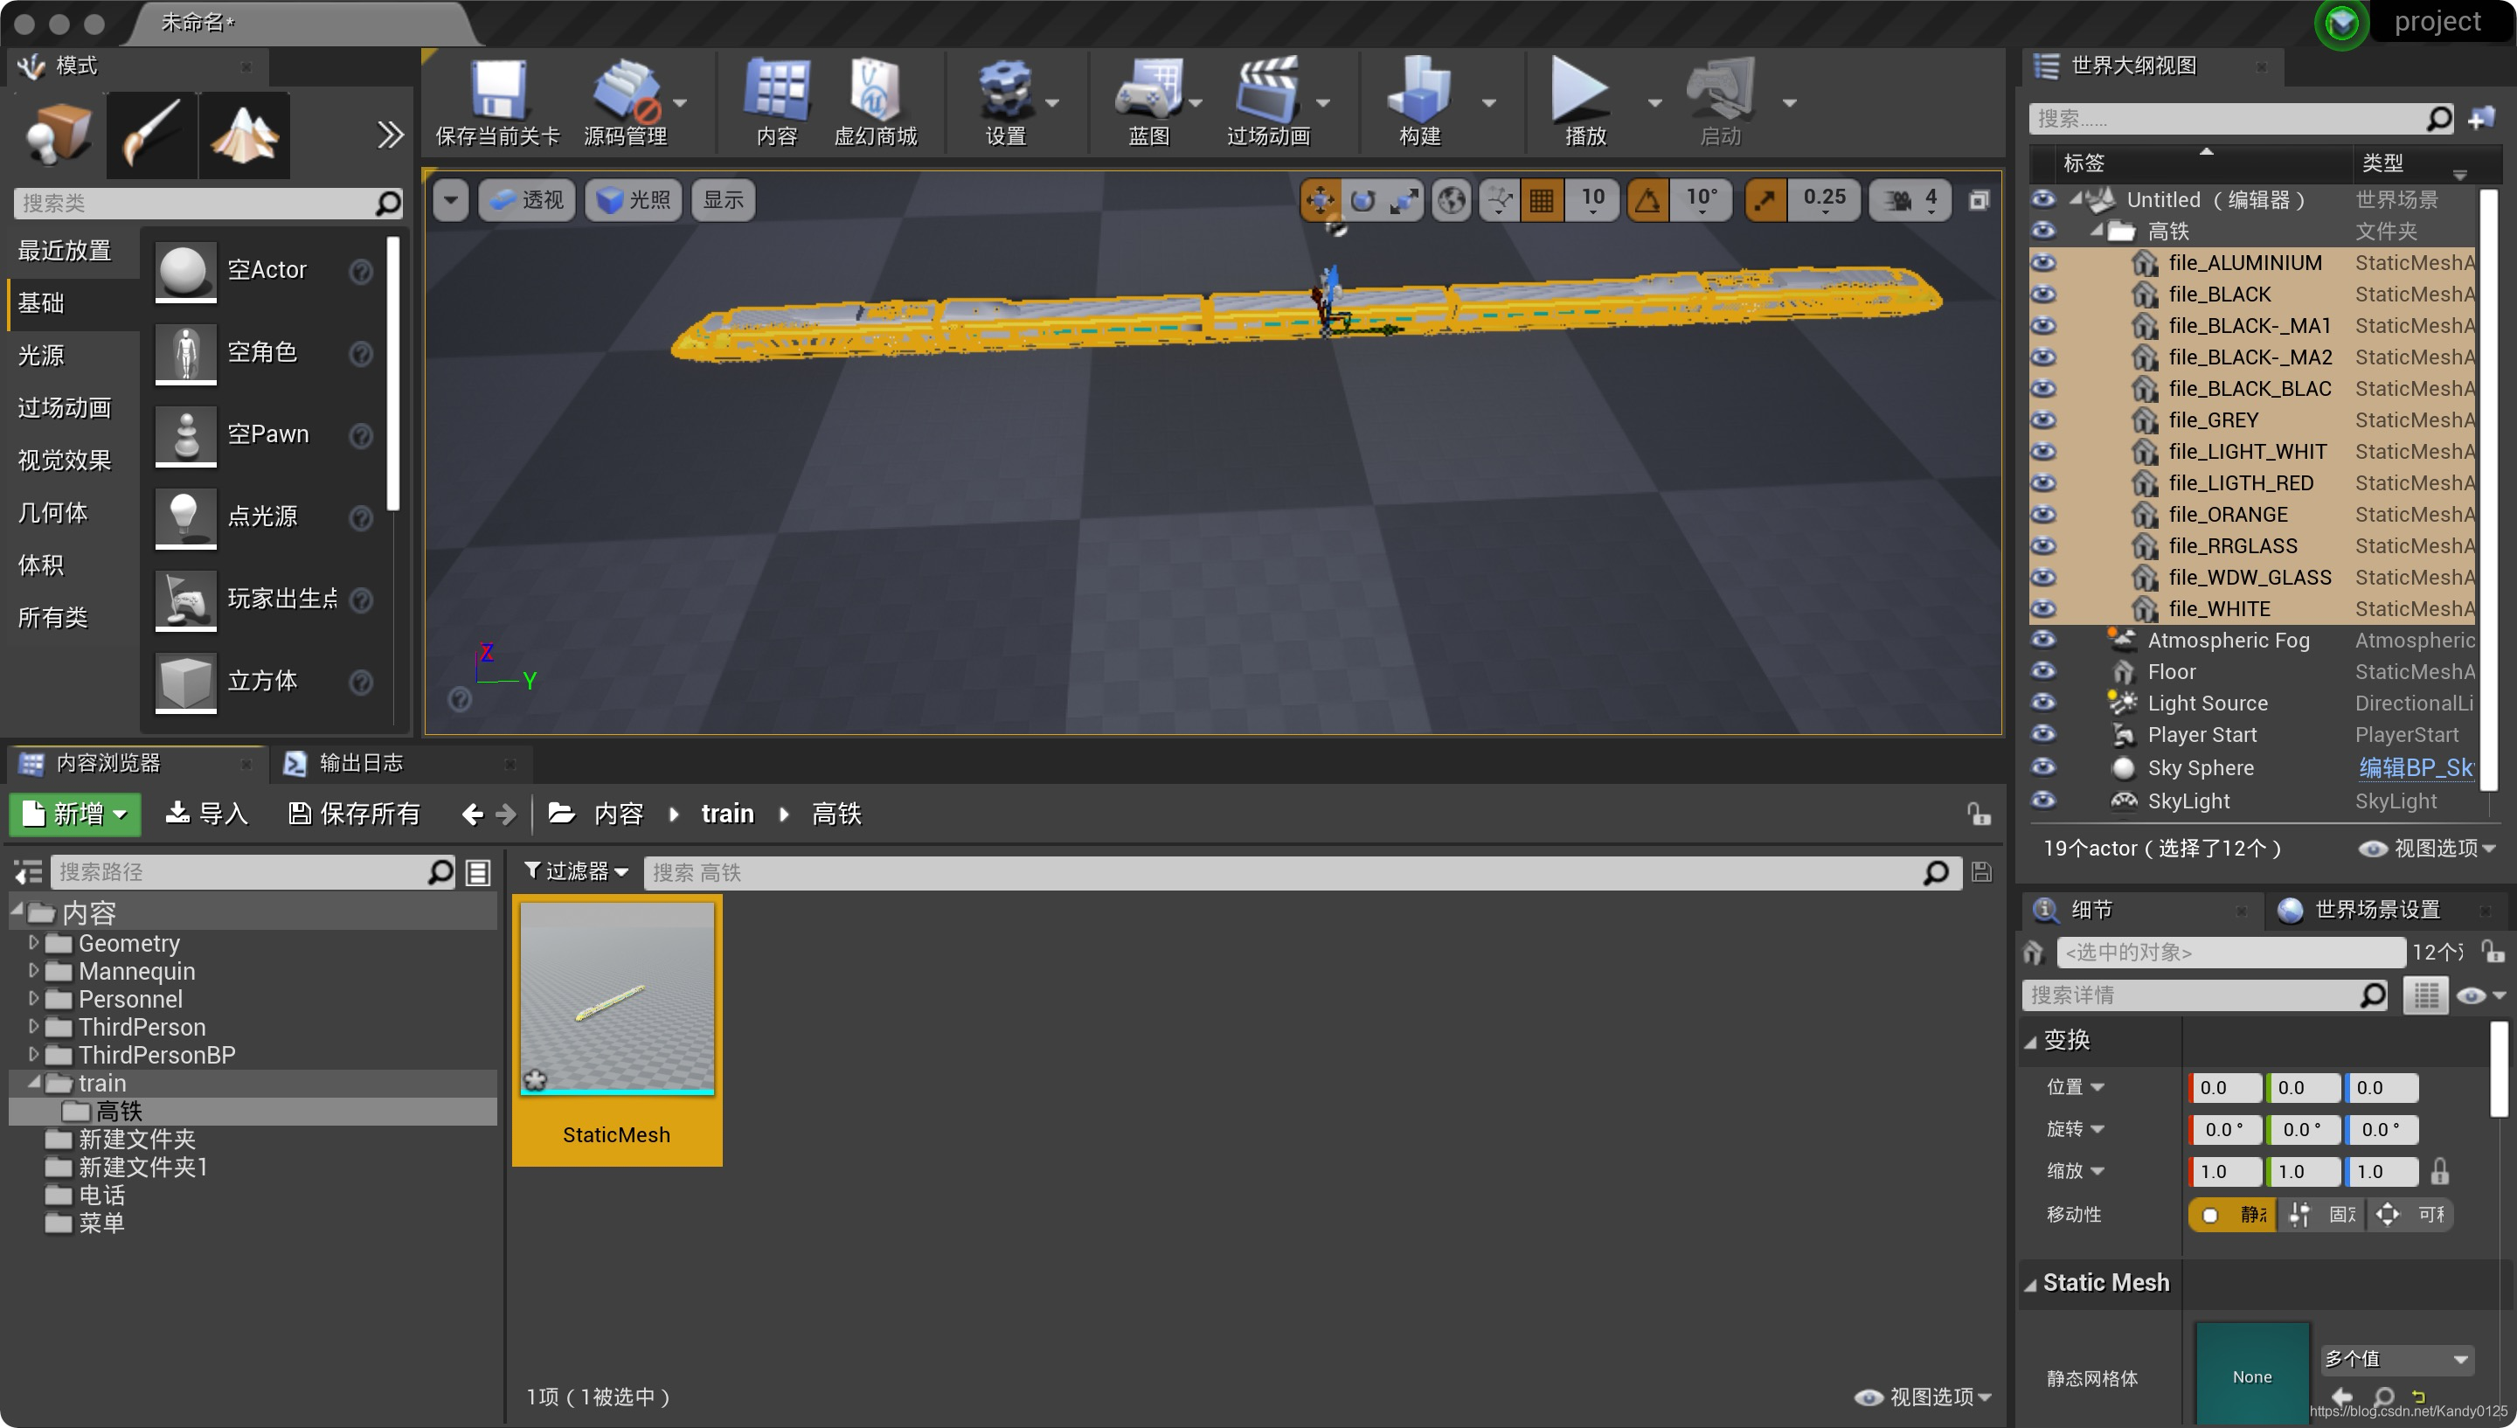Toggle visibility of Floor actor
Viewport: 2517px width, 1428px height.
pos(2049,671)
